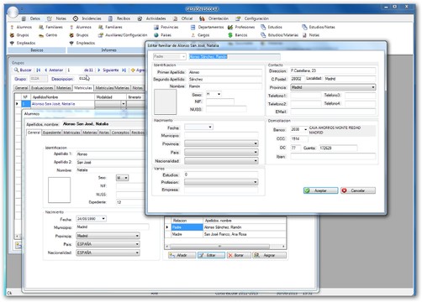Open the Profesiones ribbon item

point(241,27)
